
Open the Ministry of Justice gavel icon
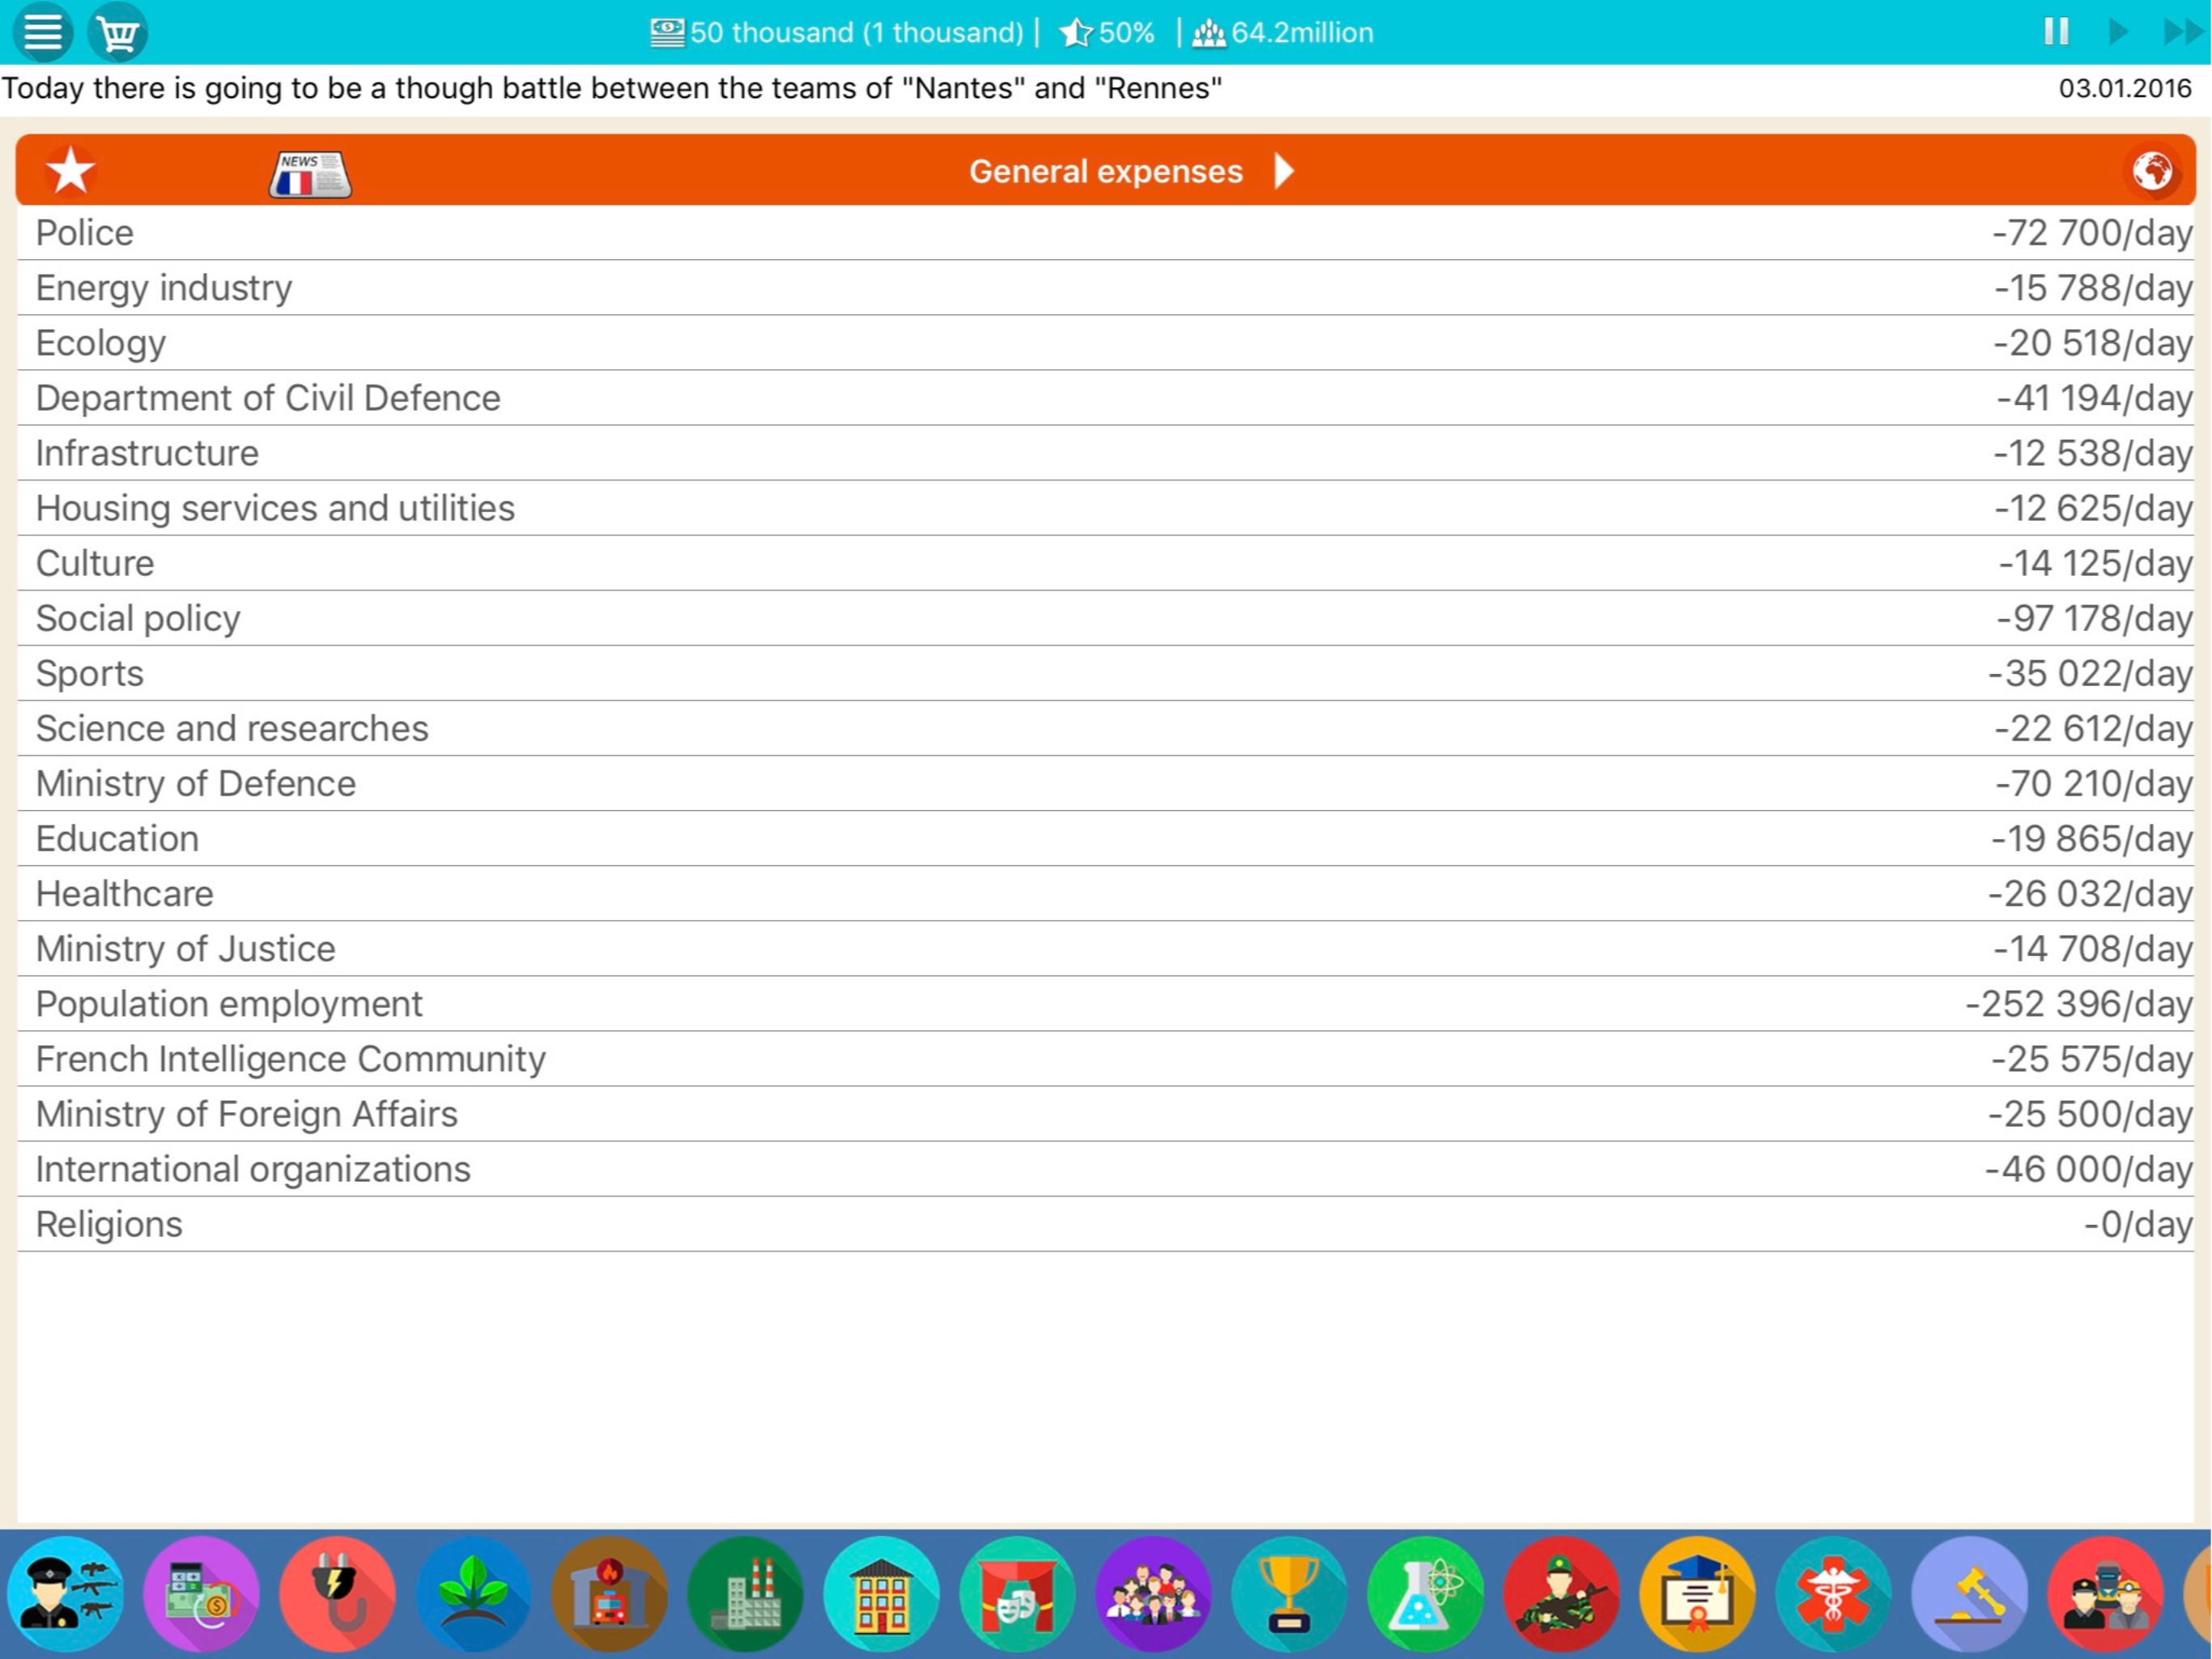pos(1970,1593)
